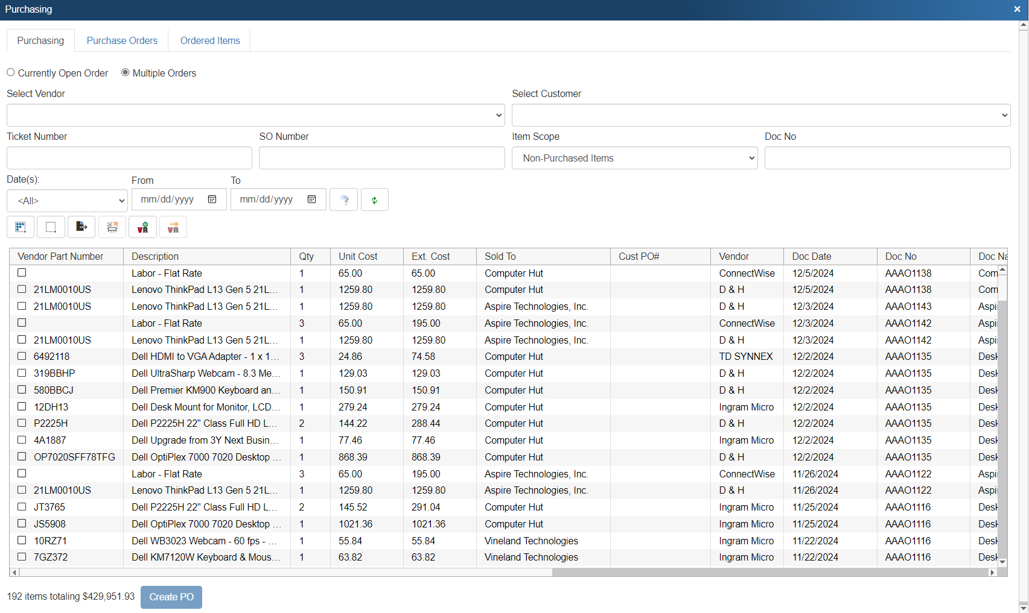Switch to the Purchase Orders tab
The width and height of the screenshot is (1029, 613).
click(x=122, y=40)
